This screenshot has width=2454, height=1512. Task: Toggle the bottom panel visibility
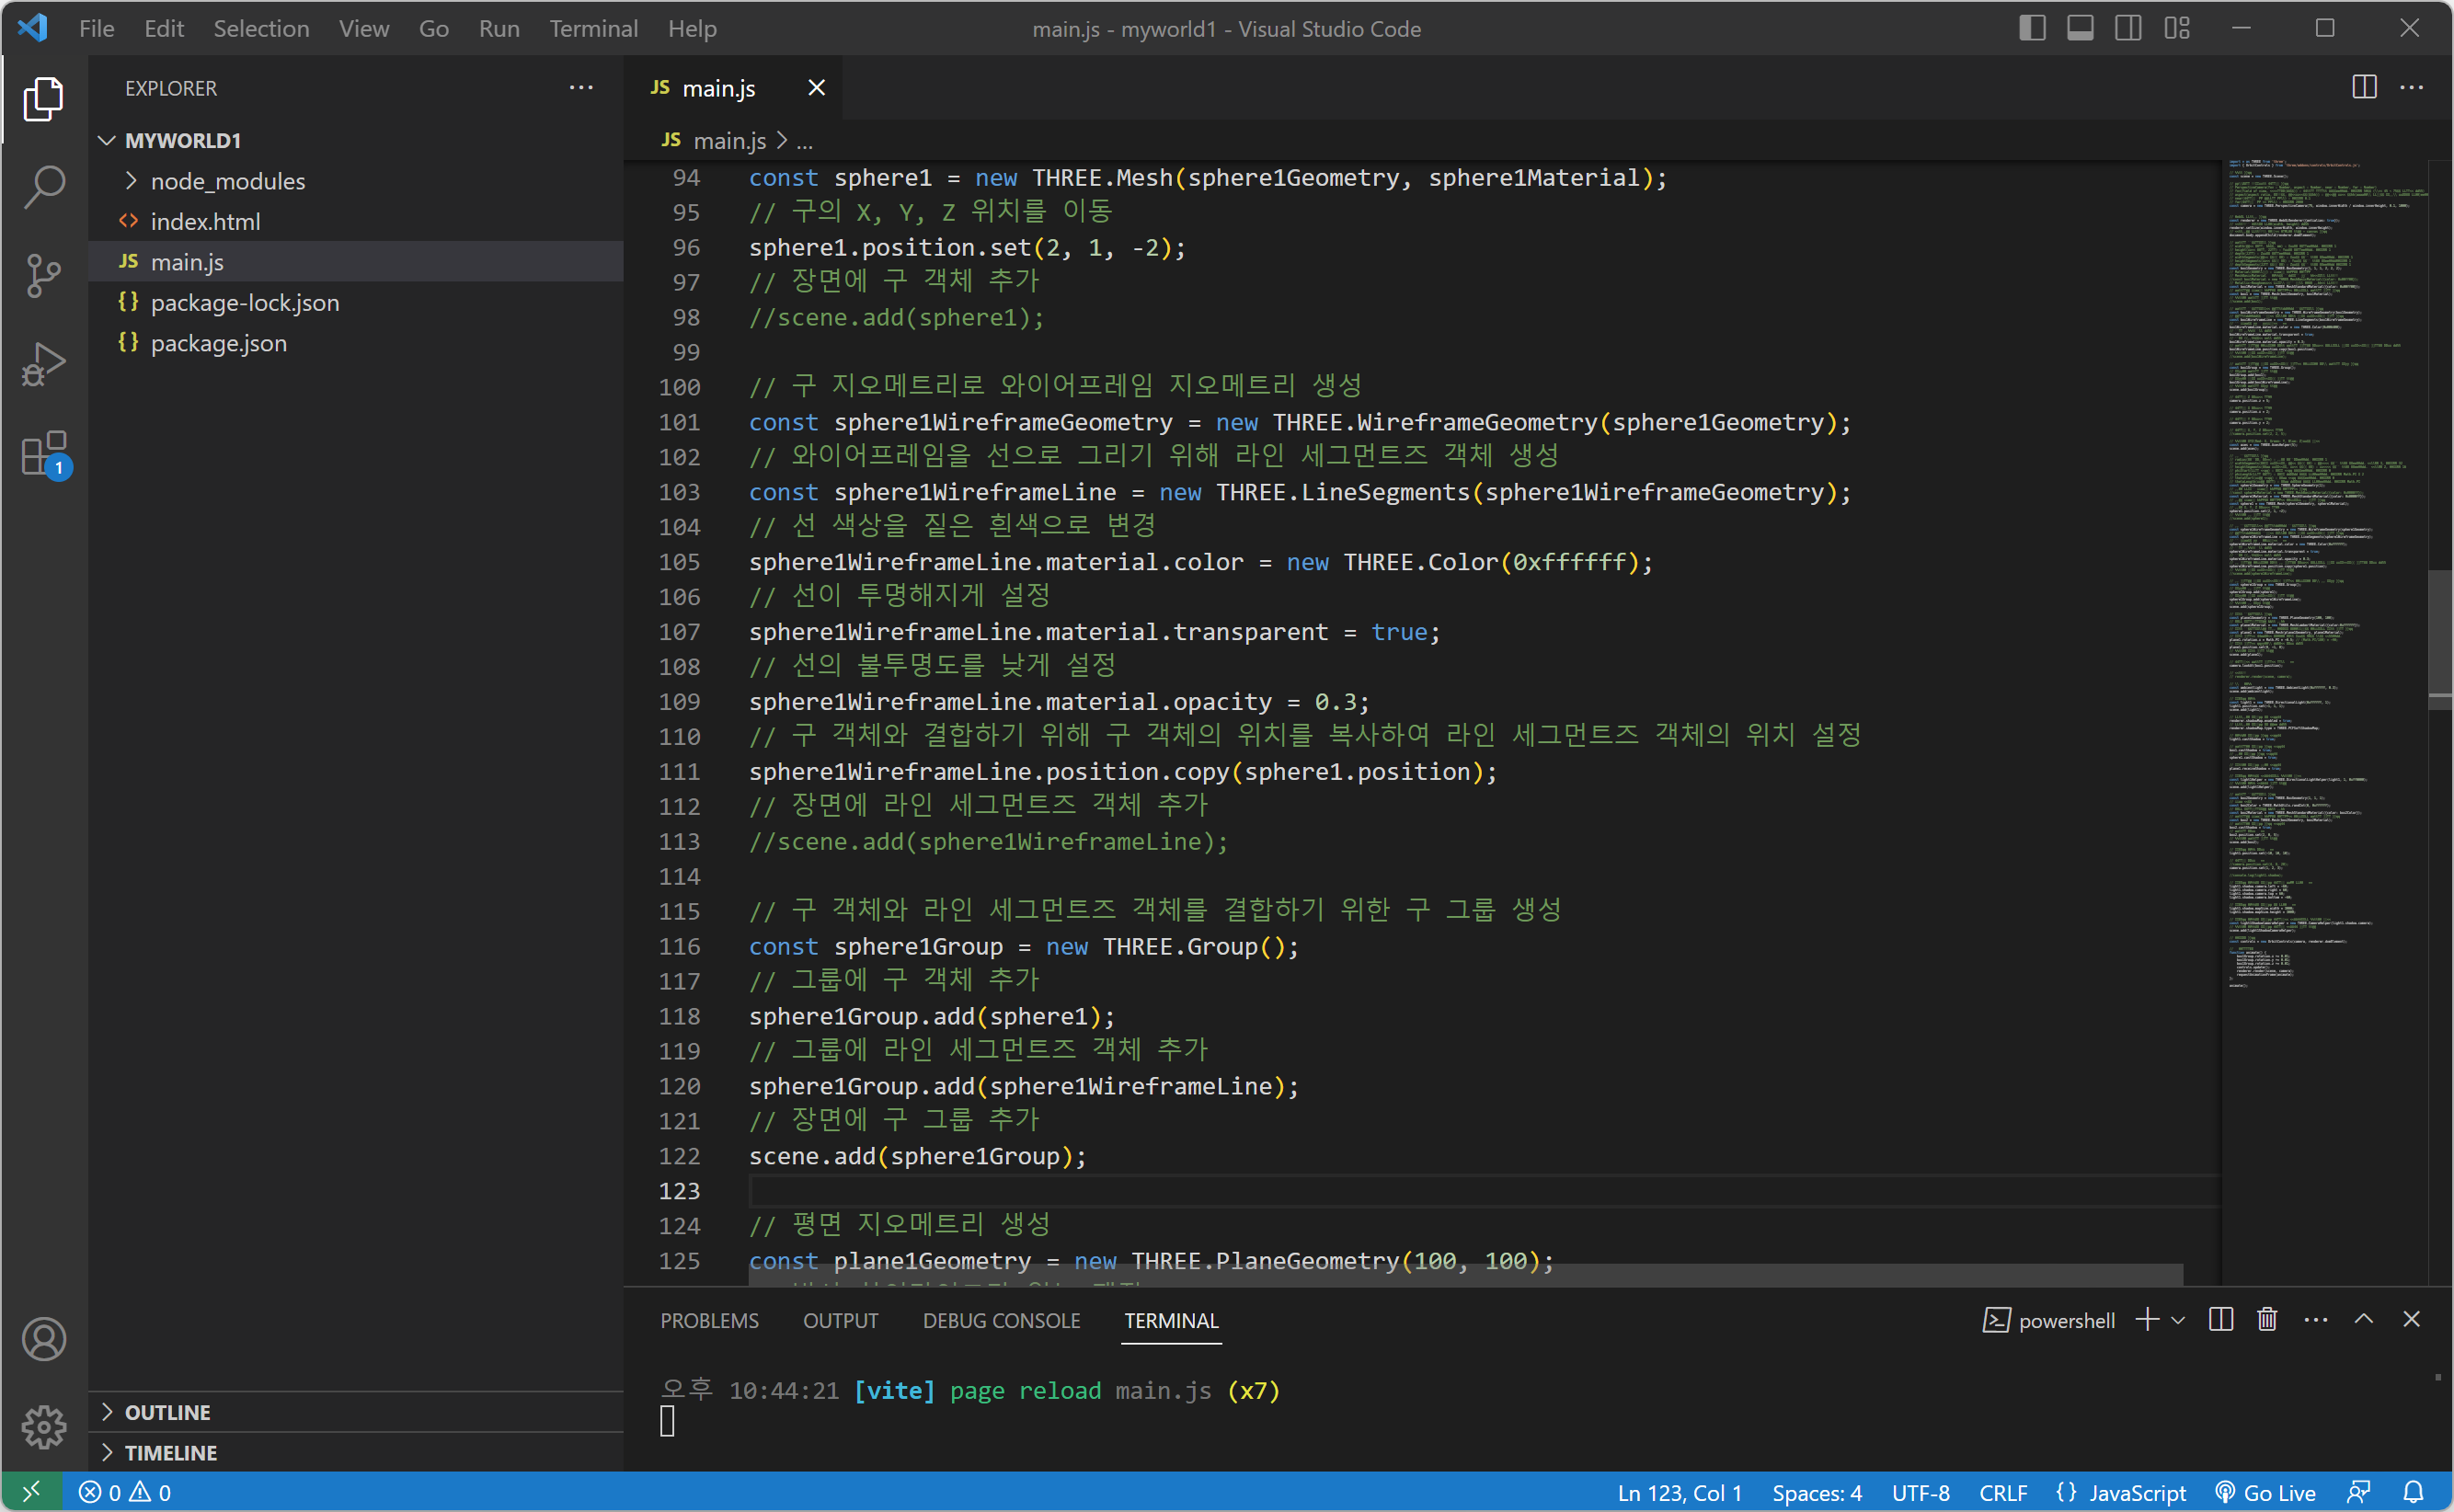click(2080, 28)
